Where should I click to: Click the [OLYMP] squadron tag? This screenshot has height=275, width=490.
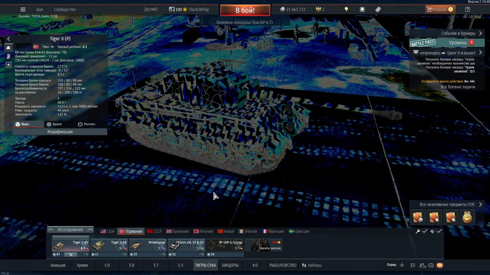pyautogui.click(x=151, y=10)
